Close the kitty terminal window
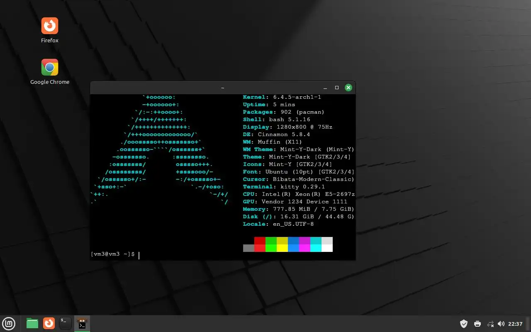 [x=348, y=88]
